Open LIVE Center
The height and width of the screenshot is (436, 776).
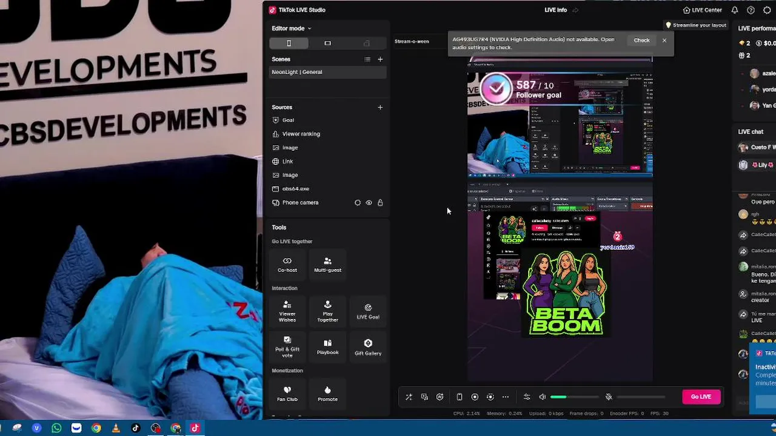[703, 10]
